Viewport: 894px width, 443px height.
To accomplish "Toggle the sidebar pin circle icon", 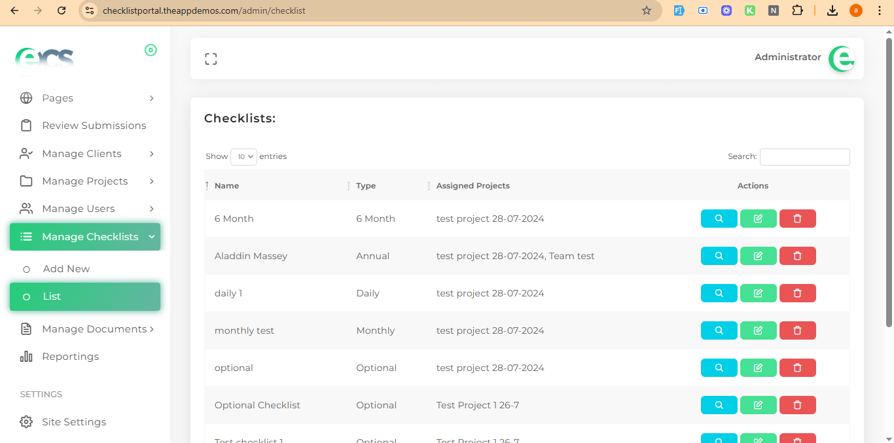I will pos(151,50).
